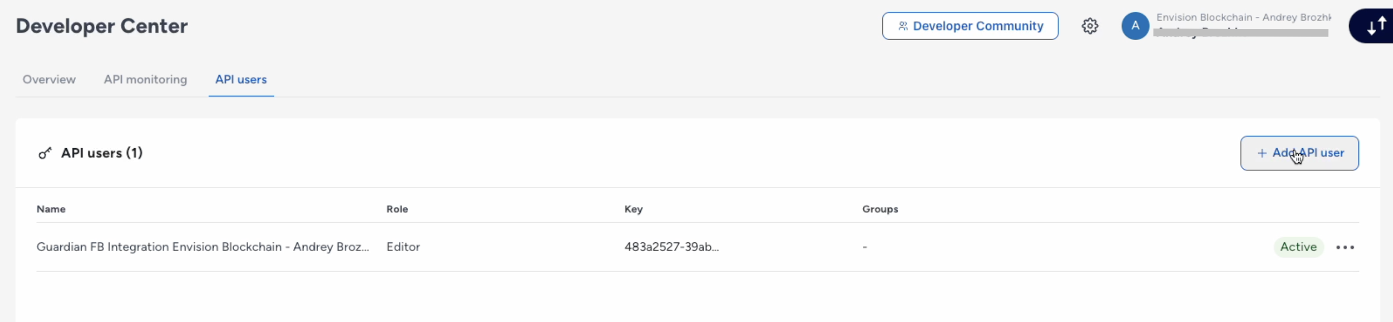
Task: Open settings via the gear icon
Action: (x=1090, y=26)
